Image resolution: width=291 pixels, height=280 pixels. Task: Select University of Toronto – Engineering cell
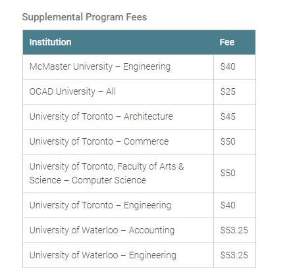tap(118, 205)
